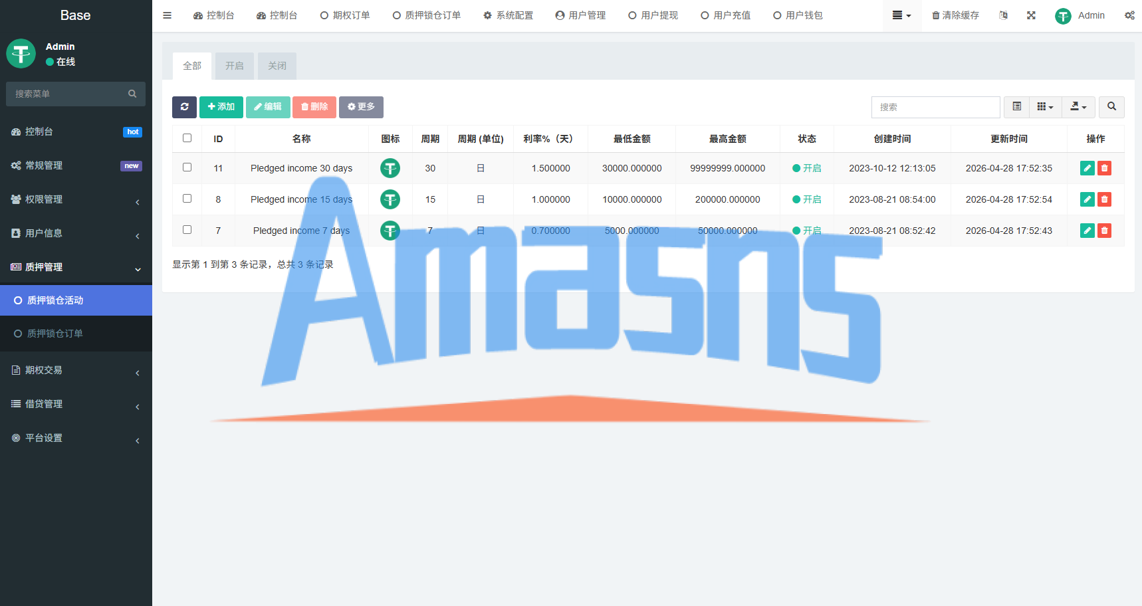Image resolution: width=1142 pixels, height=606 pixels.
Task: Check the box for row ID 7
Action: 187,230
